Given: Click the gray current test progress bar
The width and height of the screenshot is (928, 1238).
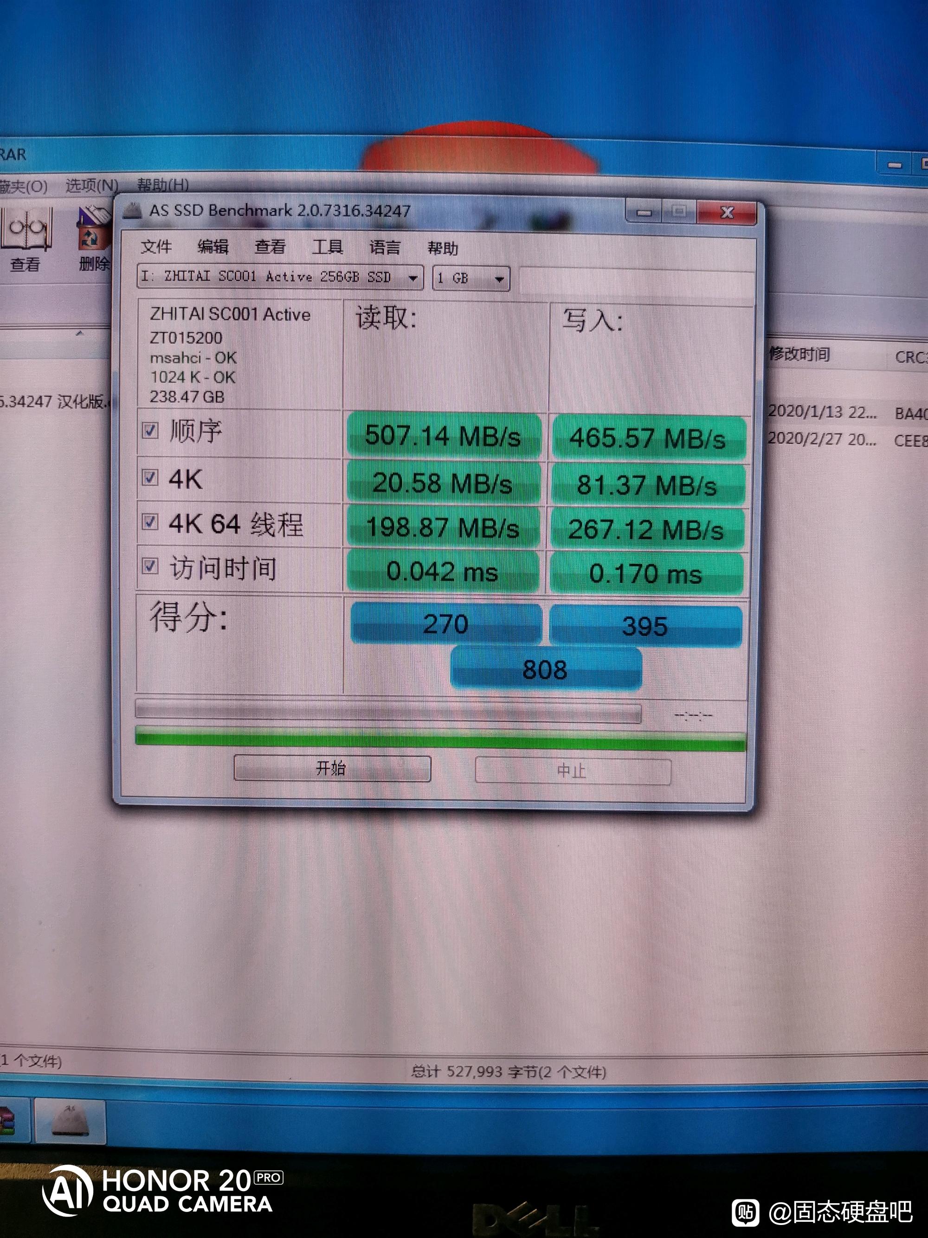Looking at the screenshot, I should coord(388,711).
